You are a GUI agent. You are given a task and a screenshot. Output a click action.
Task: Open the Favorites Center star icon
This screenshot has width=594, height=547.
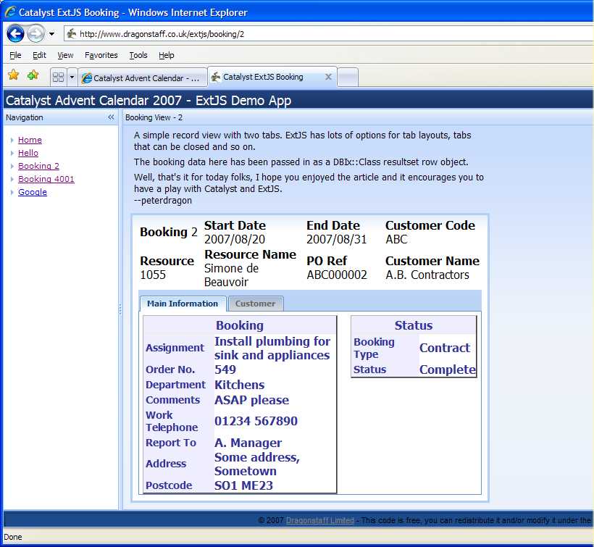tap(13, 75)
